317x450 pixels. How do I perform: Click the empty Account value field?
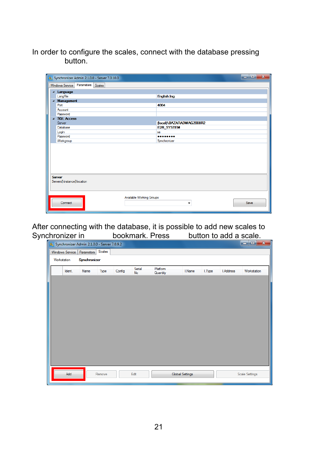212,110
